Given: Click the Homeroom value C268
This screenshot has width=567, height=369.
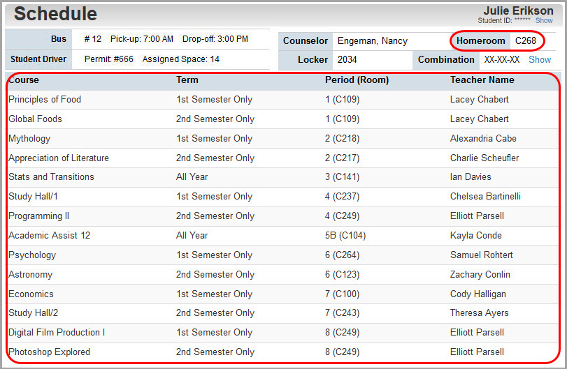Looking at the screenshot, I should point(526,41).
